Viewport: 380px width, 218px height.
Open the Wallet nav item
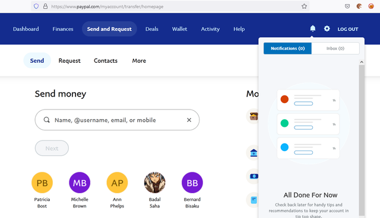[x=179, y=29]
